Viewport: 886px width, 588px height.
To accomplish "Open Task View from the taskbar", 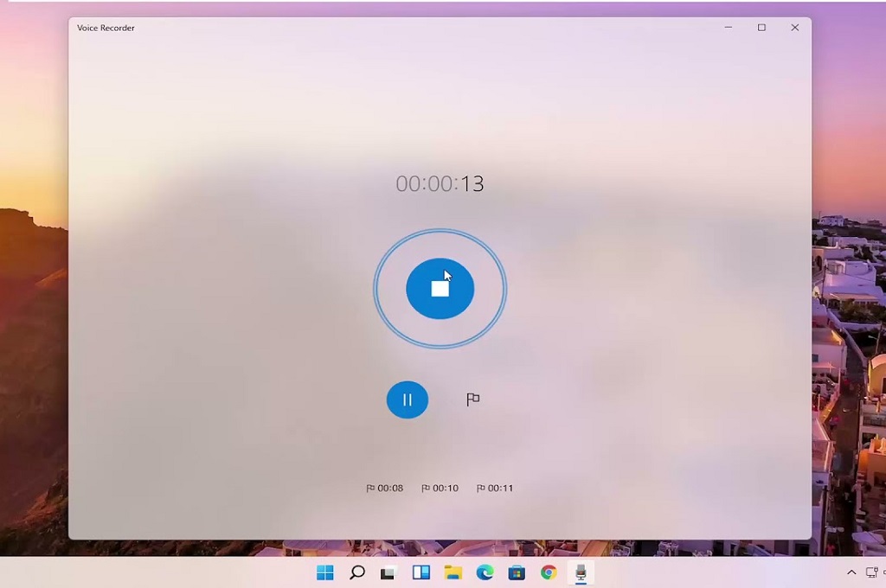I will tap(421, 572).
